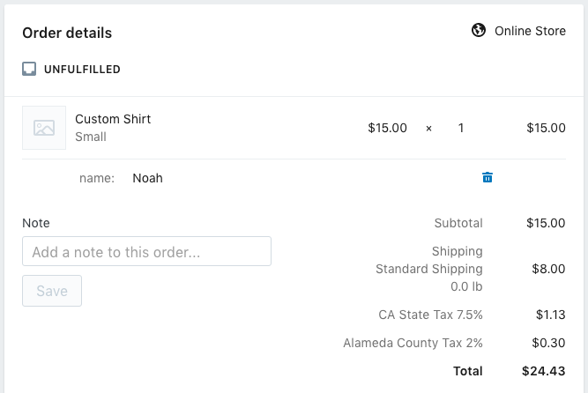Delete the name property with trash icon
Image resolution: width=588 pixels, height=393 pixels.
(488, 178)
